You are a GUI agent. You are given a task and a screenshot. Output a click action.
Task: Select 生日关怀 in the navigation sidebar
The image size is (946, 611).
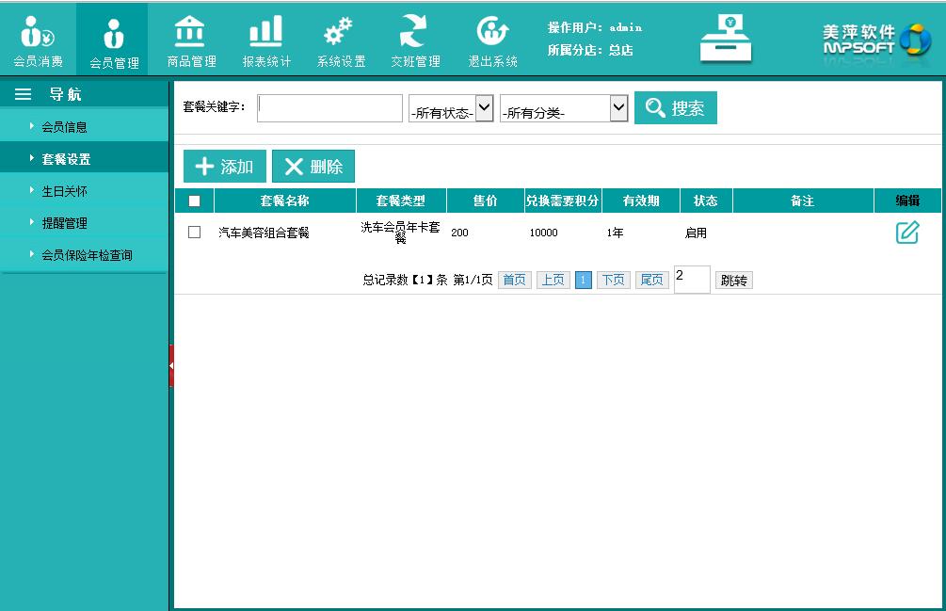pyautogui.click(x=65, y=191)
